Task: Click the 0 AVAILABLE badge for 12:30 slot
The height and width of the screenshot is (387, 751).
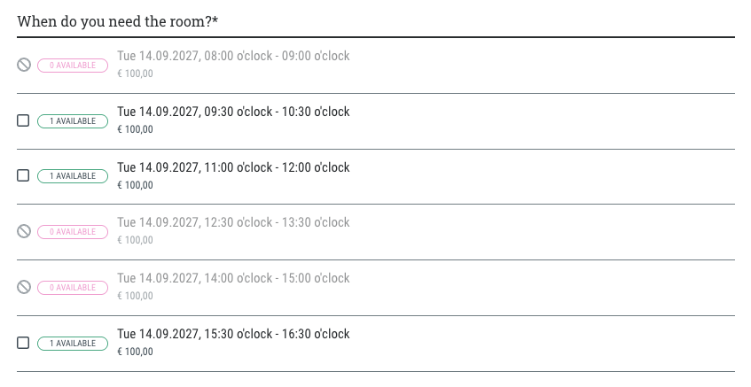Action: (x=72, y=232)
